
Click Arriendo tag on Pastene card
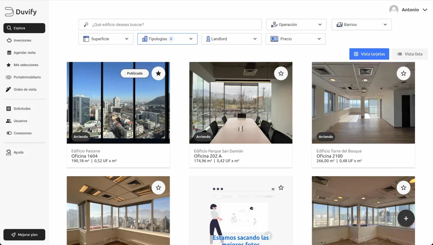point(81,137)
